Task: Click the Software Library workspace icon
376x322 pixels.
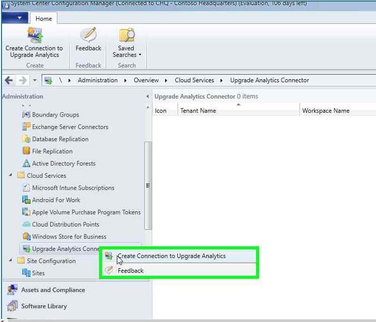Action: pos(13,306)
